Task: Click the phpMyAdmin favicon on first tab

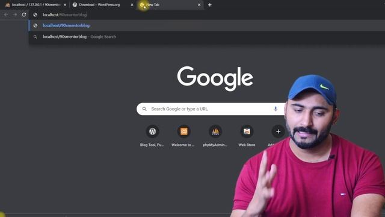Action: coord(8,5)
